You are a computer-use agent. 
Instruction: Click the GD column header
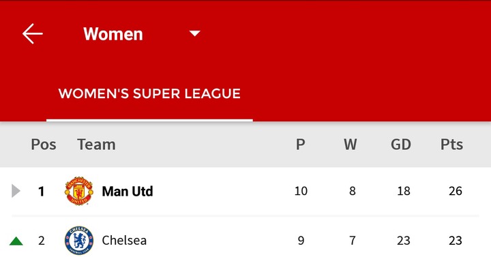click(401, 145)
